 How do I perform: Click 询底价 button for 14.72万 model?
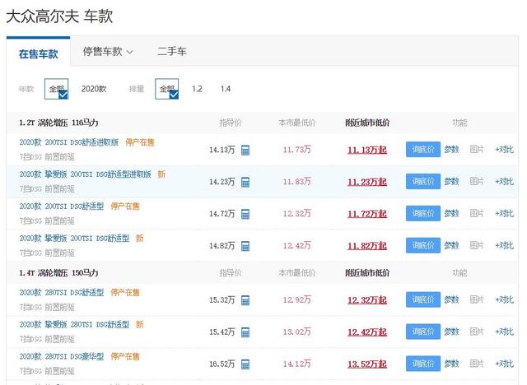pos(423,214)
